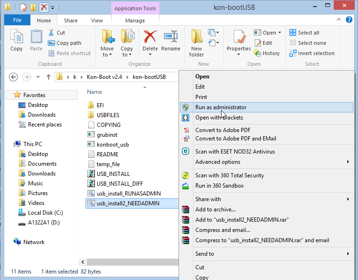
Task: Click the Copy icon in Clipboard group
Action: pyautogui.click(x=16, y=36)
